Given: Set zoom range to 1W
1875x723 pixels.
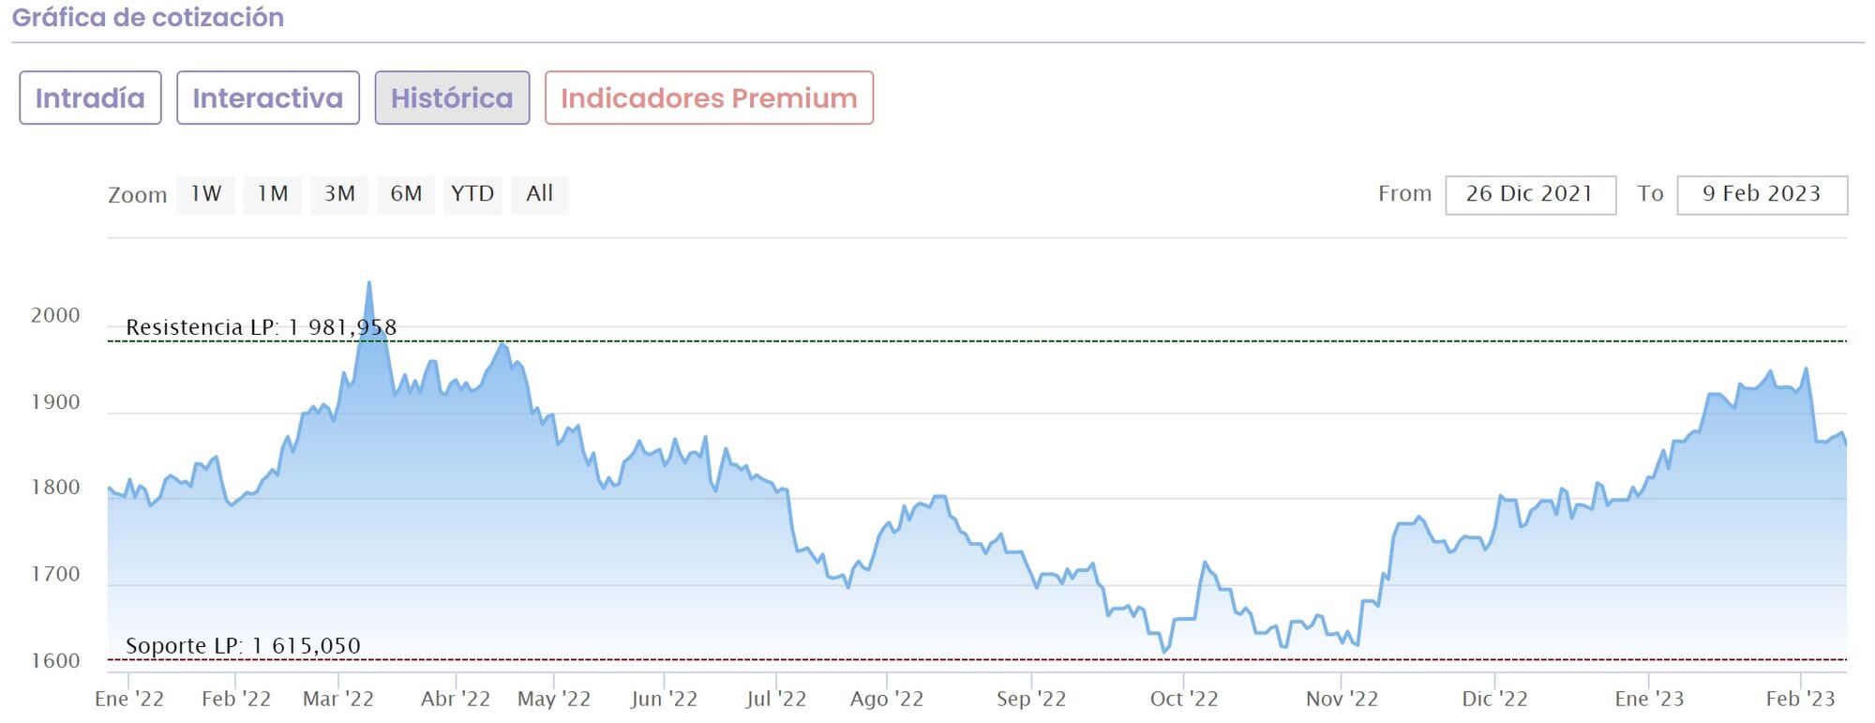Looking at the screenshot, I should pos(205,194).
